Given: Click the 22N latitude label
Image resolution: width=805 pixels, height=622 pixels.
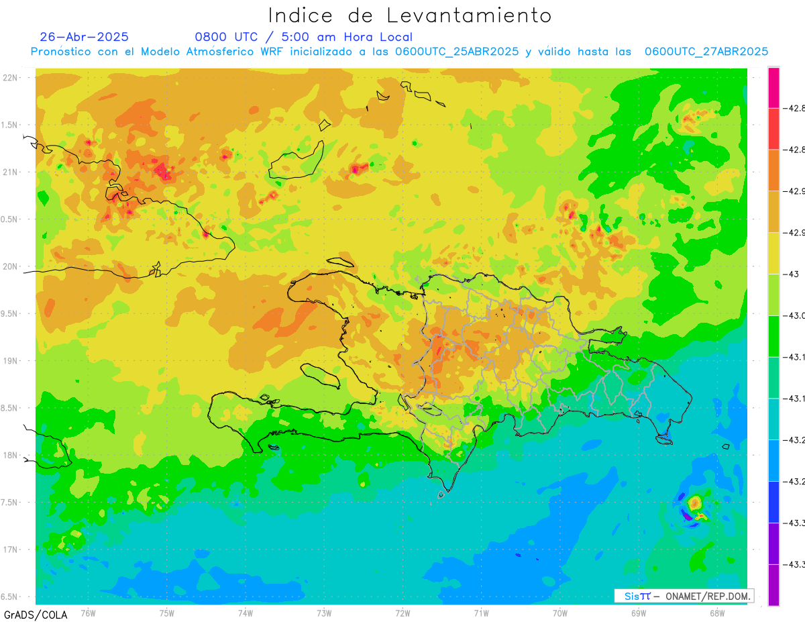Looking at the screenshot, I should pyautogui.click(x=10, y=78).
